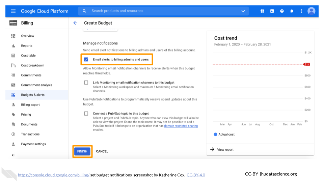The image size is (324, 182).
Task: Click the FINISH button
Action: (82, 151)
